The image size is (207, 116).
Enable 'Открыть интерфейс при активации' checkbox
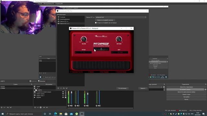pyautogui.click(x=96, y=23)
